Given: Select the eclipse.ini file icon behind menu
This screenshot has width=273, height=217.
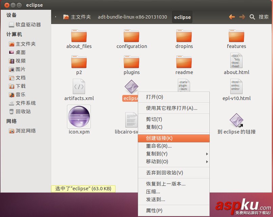Looking at the screenshot, I should click(184, 85).
